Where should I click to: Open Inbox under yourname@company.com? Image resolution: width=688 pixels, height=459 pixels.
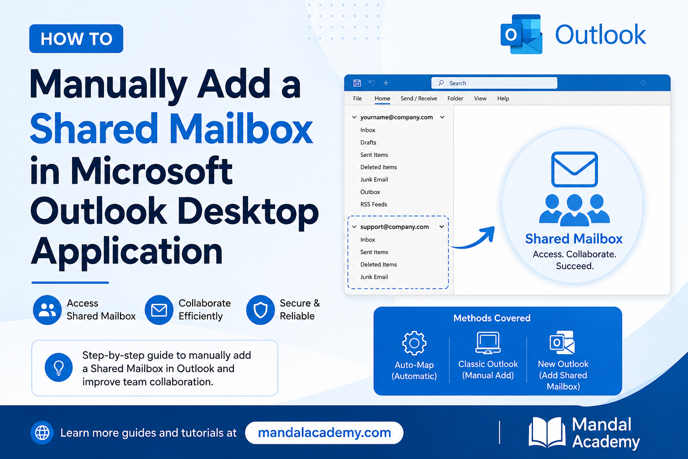point(368,130)
